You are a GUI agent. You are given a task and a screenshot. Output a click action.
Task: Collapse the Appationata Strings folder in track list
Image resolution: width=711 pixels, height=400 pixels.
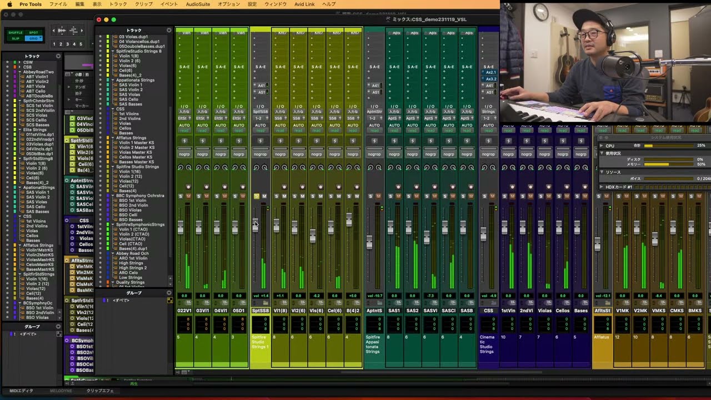tap(113, 80)
